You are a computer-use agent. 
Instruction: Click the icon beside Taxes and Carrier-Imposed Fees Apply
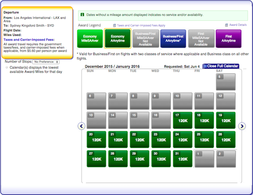115,25
